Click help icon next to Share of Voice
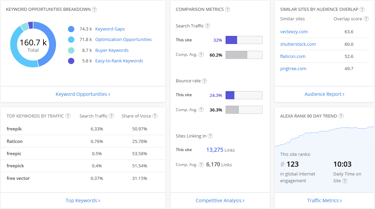 pyautogui.click(x=155, y=116)
